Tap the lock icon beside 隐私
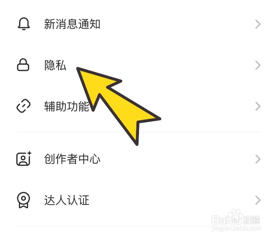This screenshot has height=238, width=276. pos(23,65)
